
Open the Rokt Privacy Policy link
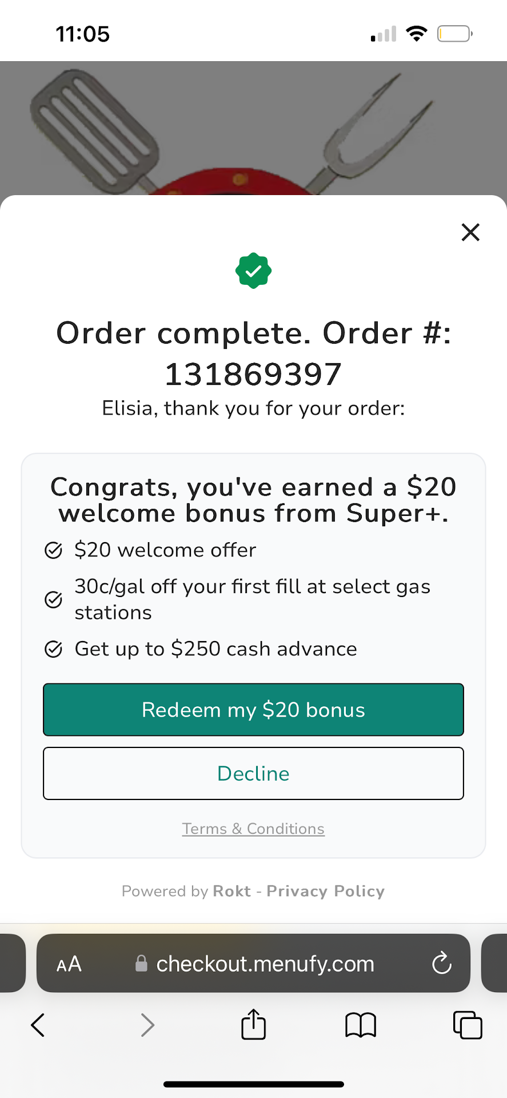tap(325, 891)
